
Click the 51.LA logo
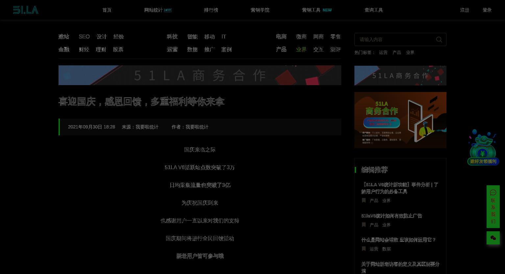(26, 10)
